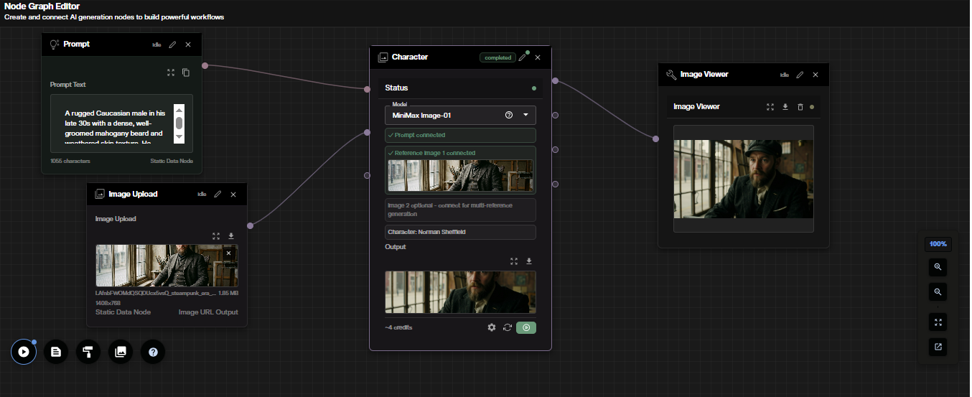
Task: Fit the graph to view
Action: (x=938, y=322)
